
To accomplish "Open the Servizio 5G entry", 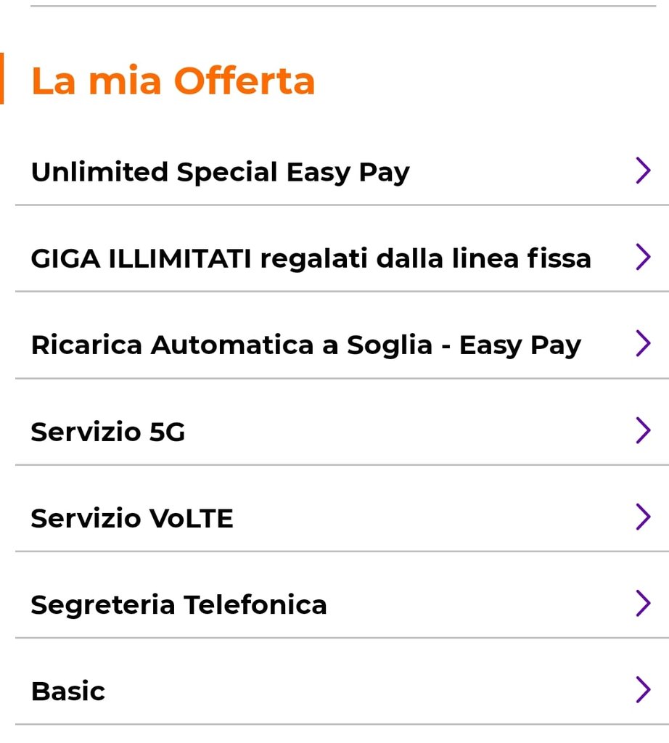I will click(x=108, y=432).
